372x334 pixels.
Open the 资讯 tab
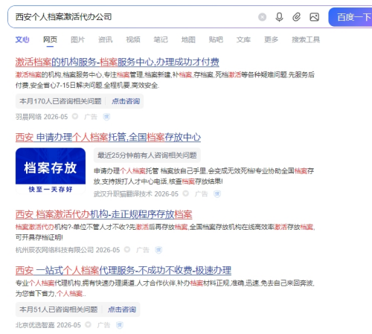point(105,39)
